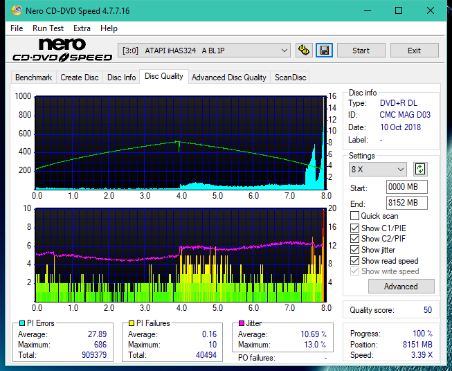Open the drive selection dropdown ATAPI iHAS324
Screen dimensions: 452x371
204,51
